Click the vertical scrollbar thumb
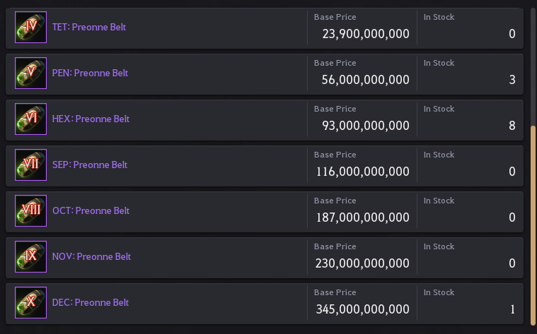This screenshot has height=334, width=537. pyautogui.click(x=533, y=226)
